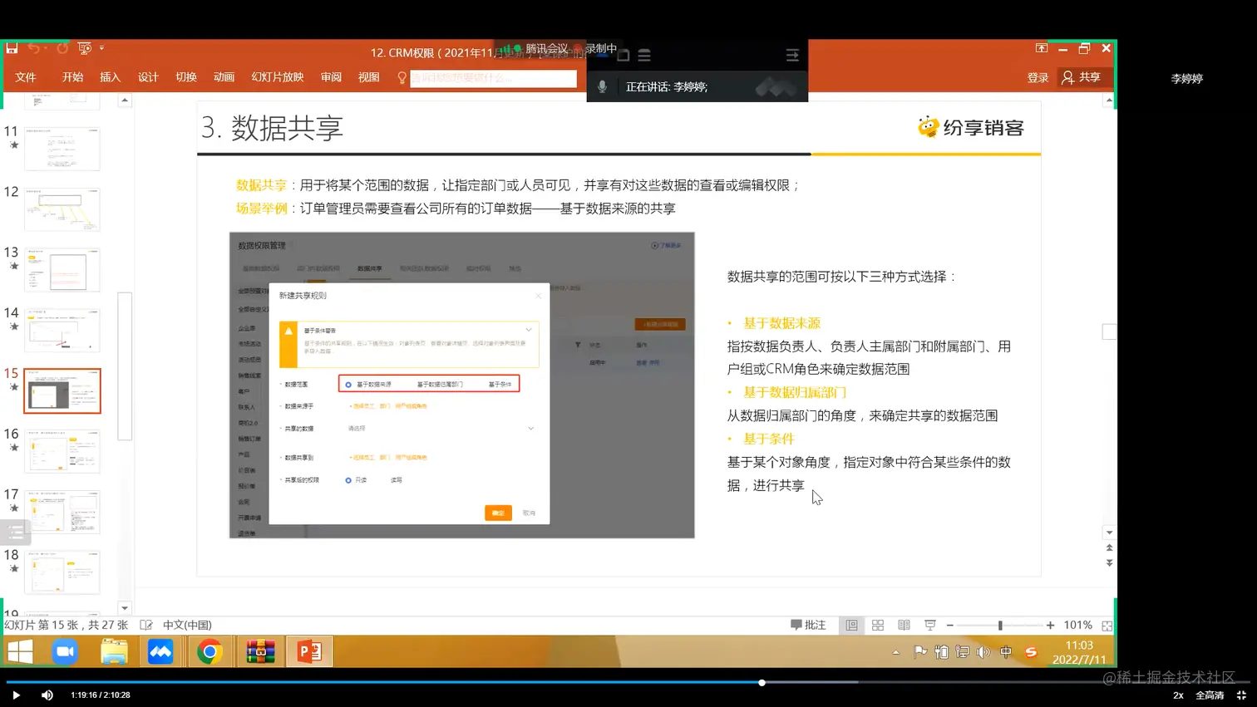Click the spell check icon in status bar
This screenshot has height=707, width=1257.
[146, 625]
